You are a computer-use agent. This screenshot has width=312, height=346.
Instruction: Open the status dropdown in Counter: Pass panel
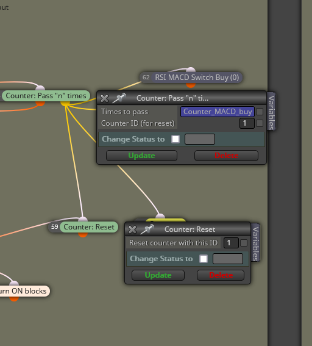[200, 139]
